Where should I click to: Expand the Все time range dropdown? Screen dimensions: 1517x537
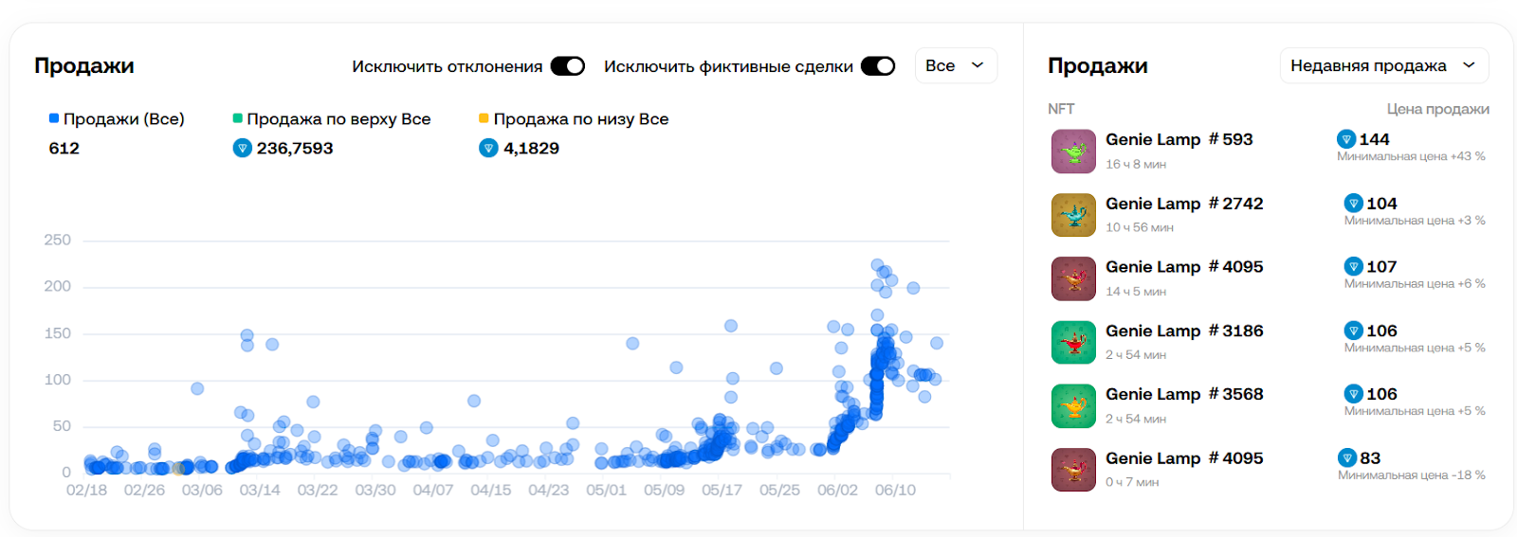(x=956, y=65)
